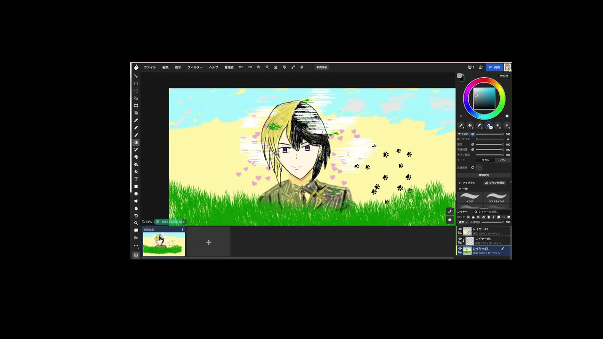Open the chat bubble icon beside canvas
The width and height of the screenshot is (603, 339).
point(450,220)
